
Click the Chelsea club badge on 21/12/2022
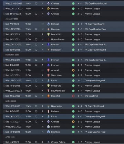(x=49, y=3)
